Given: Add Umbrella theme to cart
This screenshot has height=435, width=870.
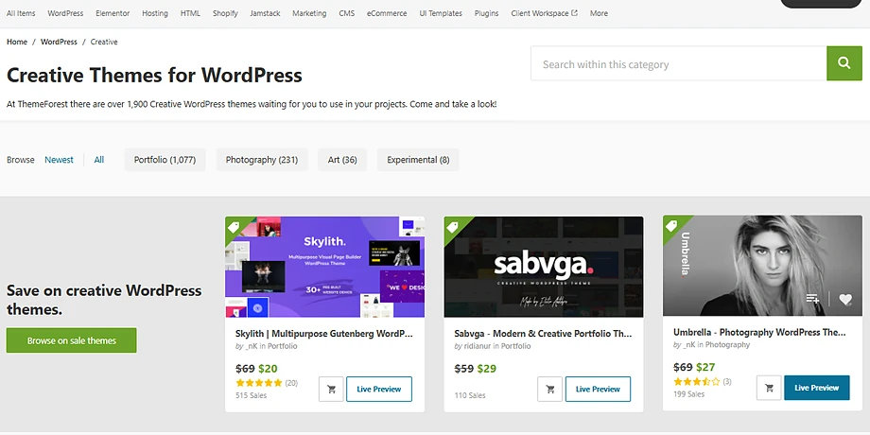Looking at the screenshot, I should tap(769, 388).
